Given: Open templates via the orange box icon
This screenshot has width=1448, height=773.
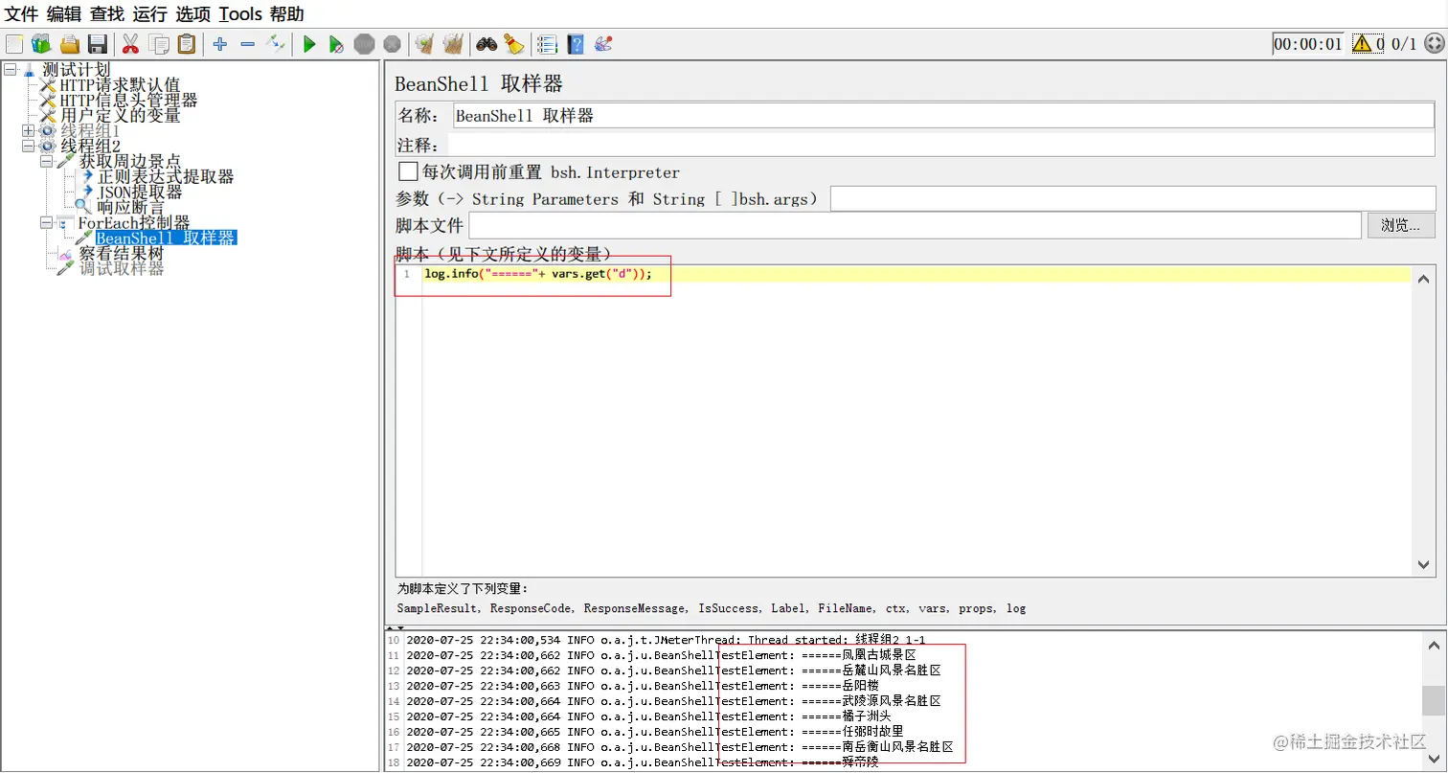Looking at the screenshot, I should [x=39, y=43].
